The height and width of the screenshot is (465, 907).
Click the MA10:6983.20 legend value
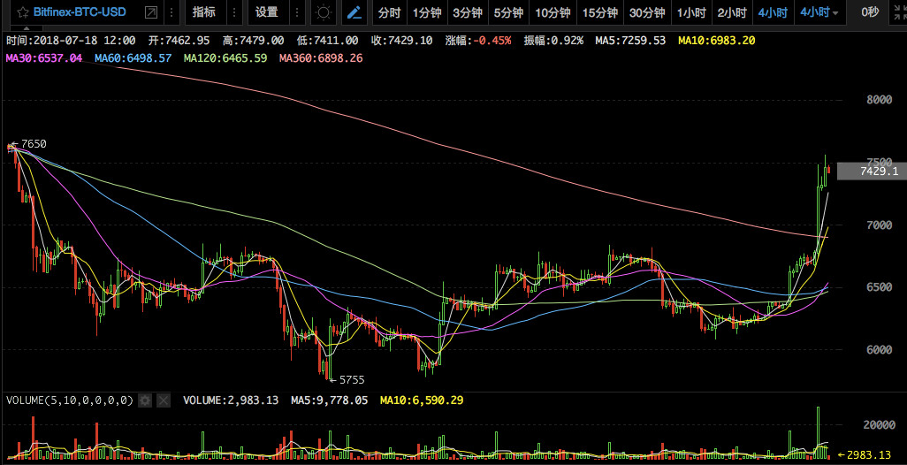pyautogui.click(x=717, y=41)
